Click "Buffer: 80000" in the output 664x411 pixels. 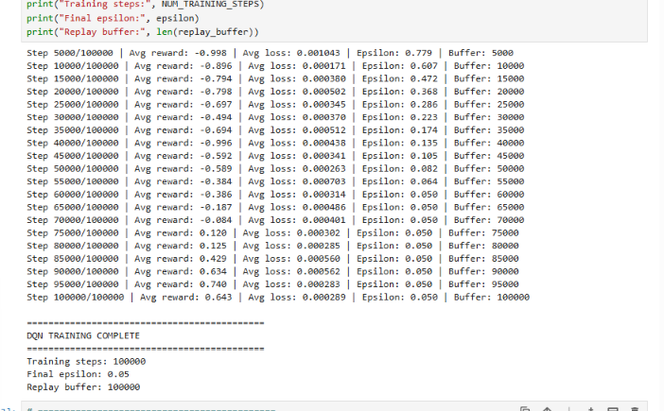coord(483,246)
